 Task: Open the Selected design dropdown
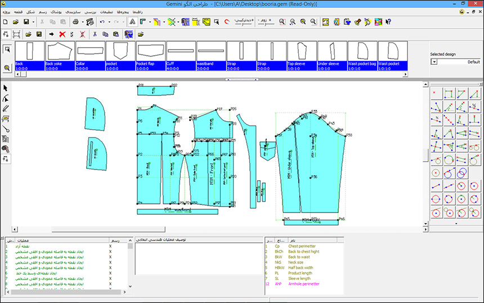(x=434, y=62)
